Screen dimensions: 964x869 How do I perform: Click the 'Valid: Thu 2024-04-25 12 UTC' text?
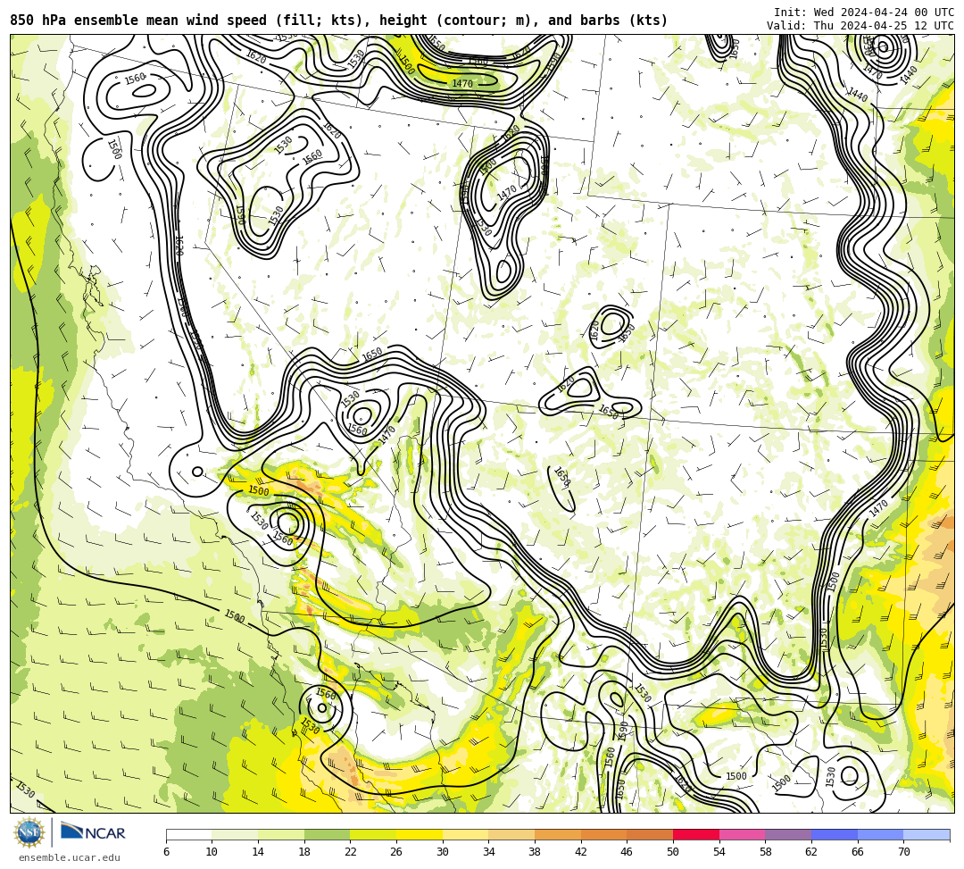tap(860, 26)
